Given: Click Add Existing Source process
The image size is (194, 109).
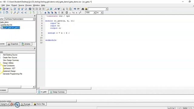Looking at the screenshot, I should click(10, 55).
